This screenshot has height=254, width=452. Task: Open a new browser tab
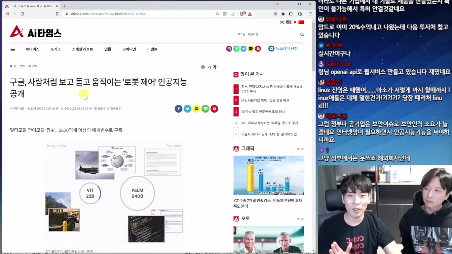tap(65, 6)
